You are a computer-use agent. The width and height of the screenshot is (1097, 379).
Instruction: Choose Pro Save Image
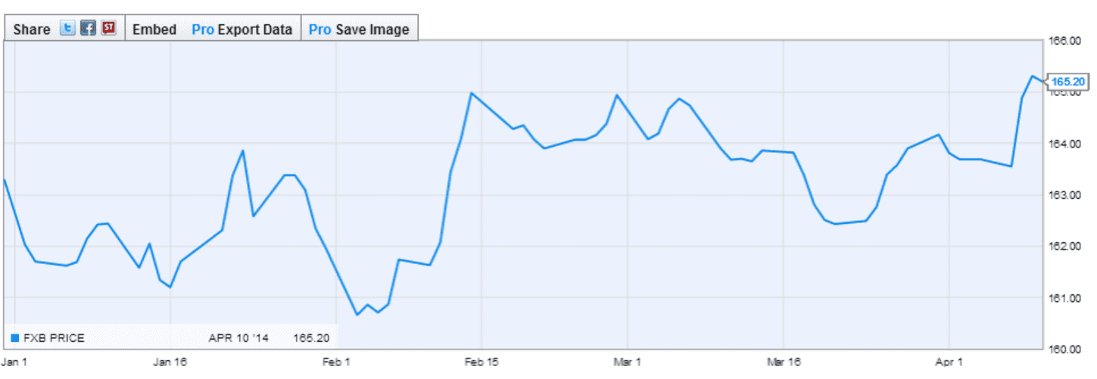(x=360, y=30)
